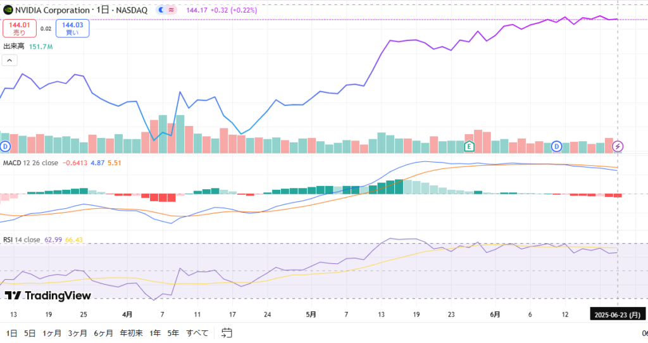The width and height of the screenshot is (648, 343).
Task: Select the RSI 14 close legend
Action: (x=22, y=240)
